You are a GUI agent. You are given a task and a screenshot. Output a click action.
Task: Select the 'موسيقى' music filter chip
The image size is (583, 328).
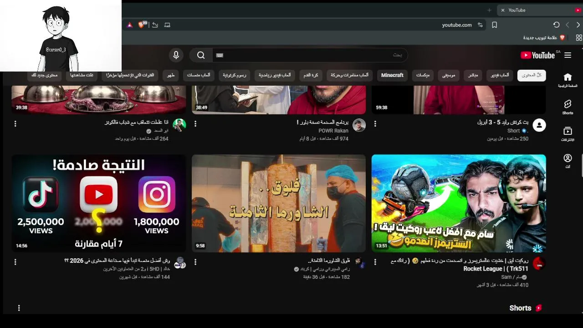449,75
